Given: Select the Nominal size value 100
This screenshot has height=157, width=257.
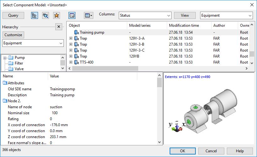Looking at the screenshot, I should (55, 113).
